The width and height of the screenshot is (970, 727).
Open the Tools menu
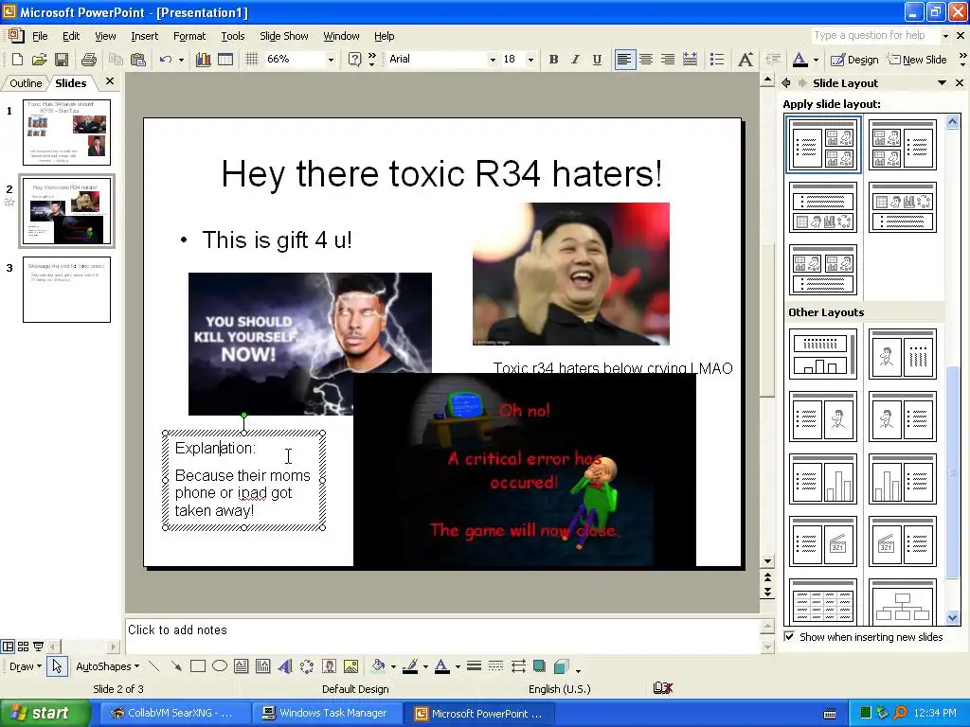coord(233,36)
